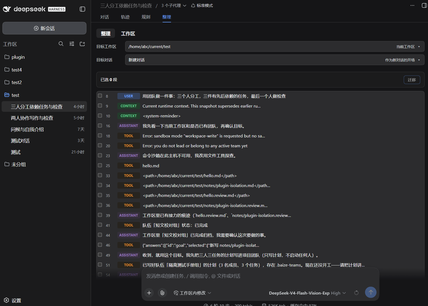Click the hello.review.md path text

[196, 196]
